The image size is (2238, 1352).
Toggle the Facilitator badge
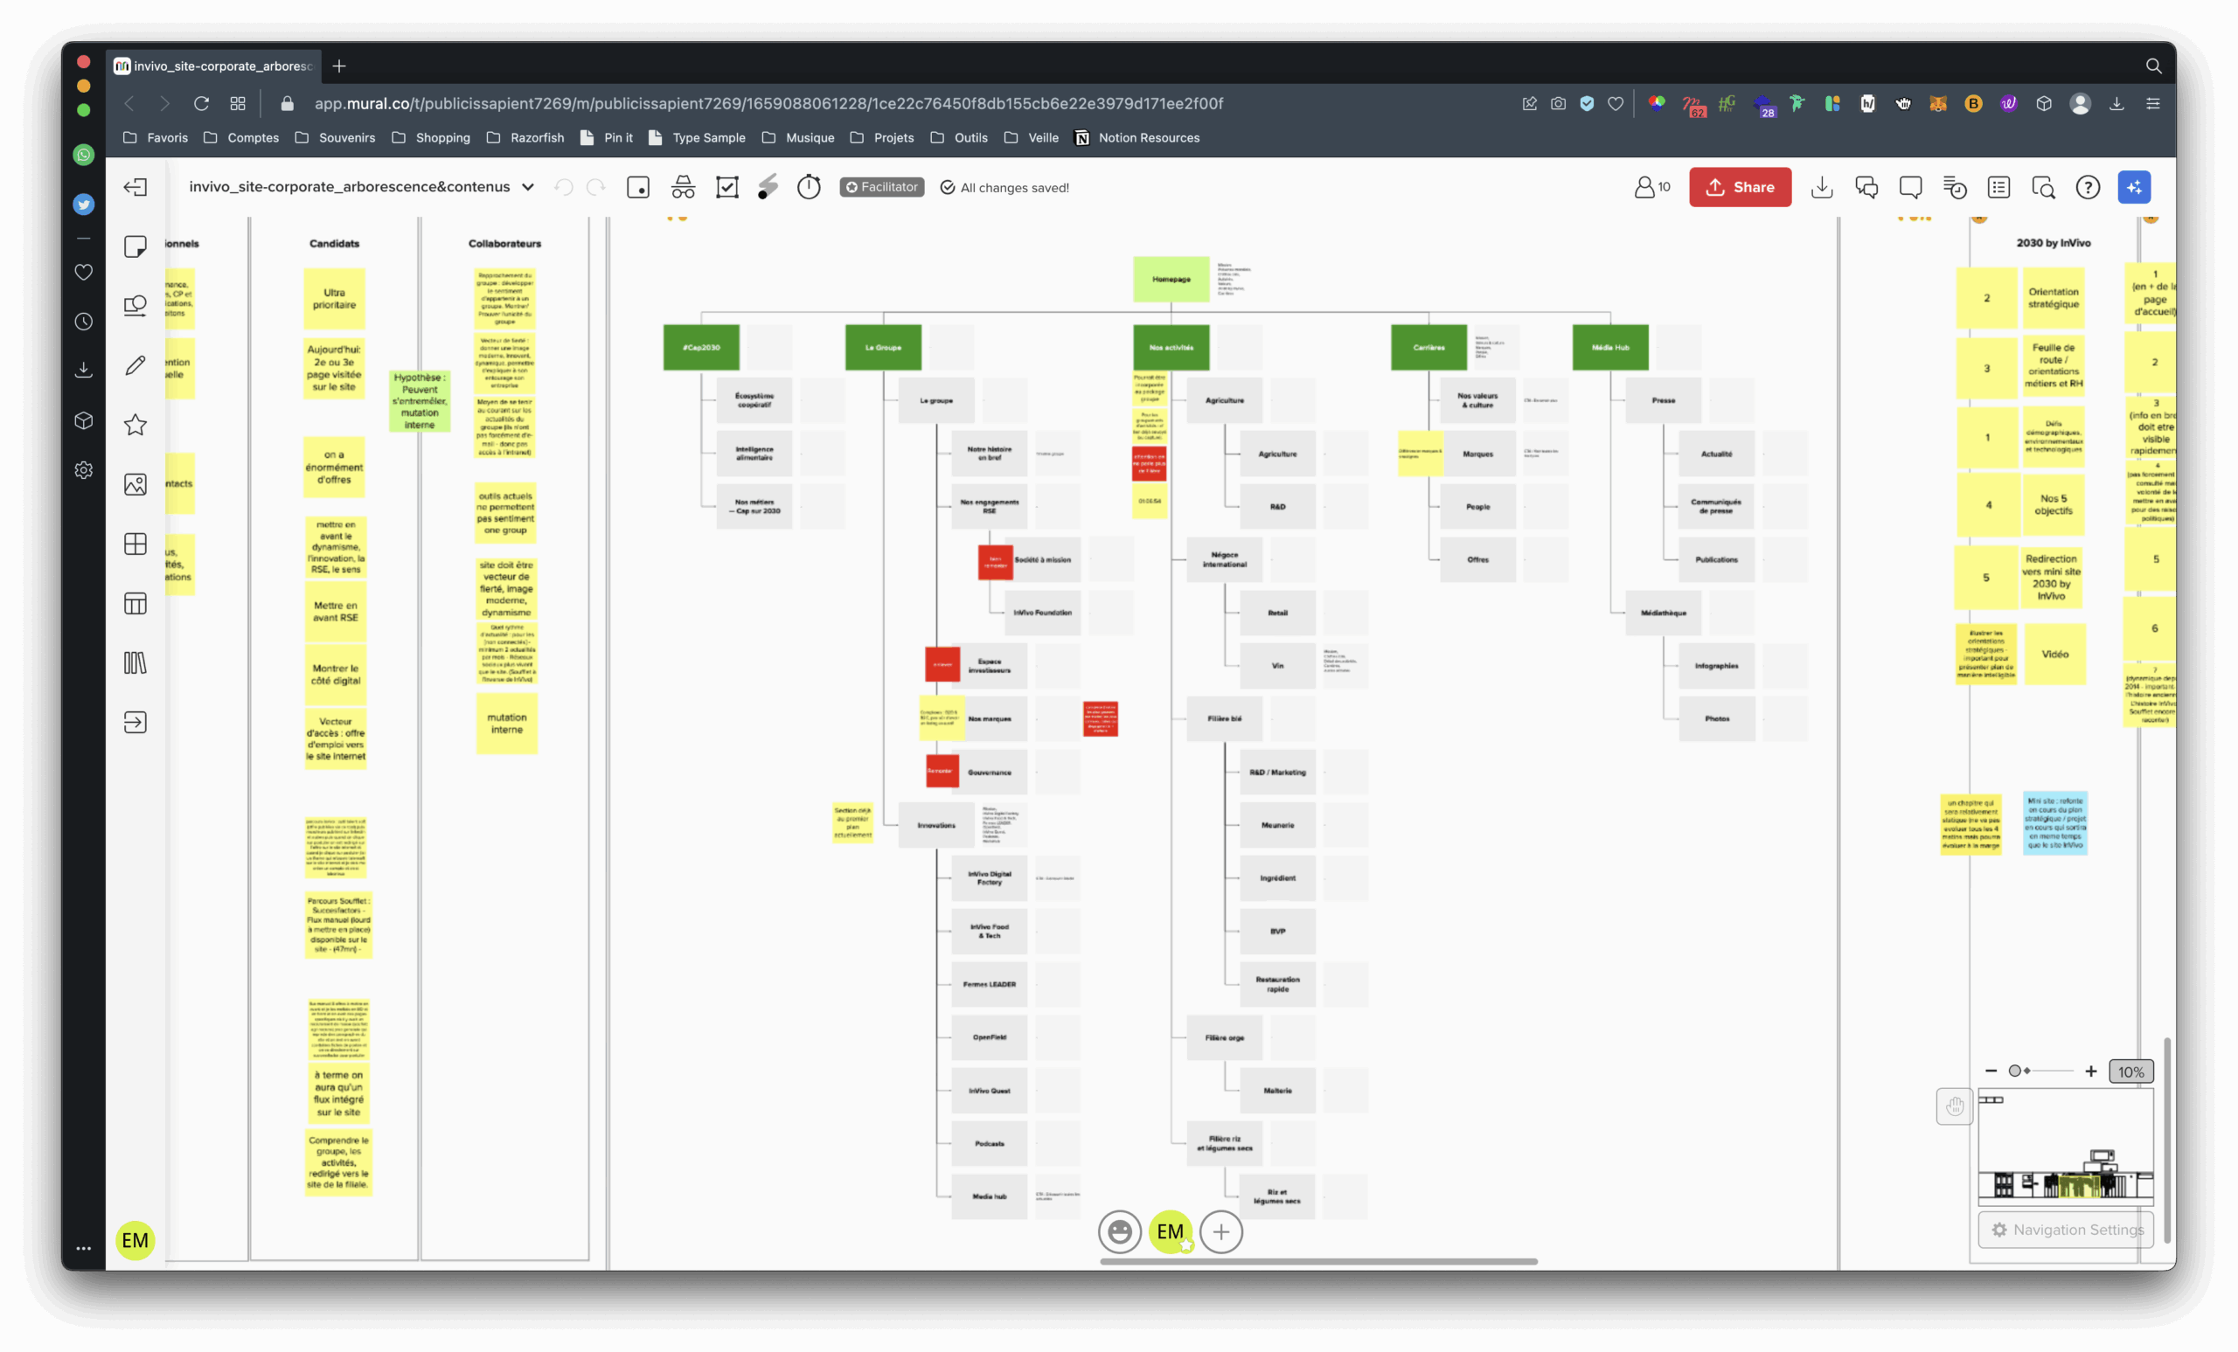pyautogui.click(x=882, y=187)
